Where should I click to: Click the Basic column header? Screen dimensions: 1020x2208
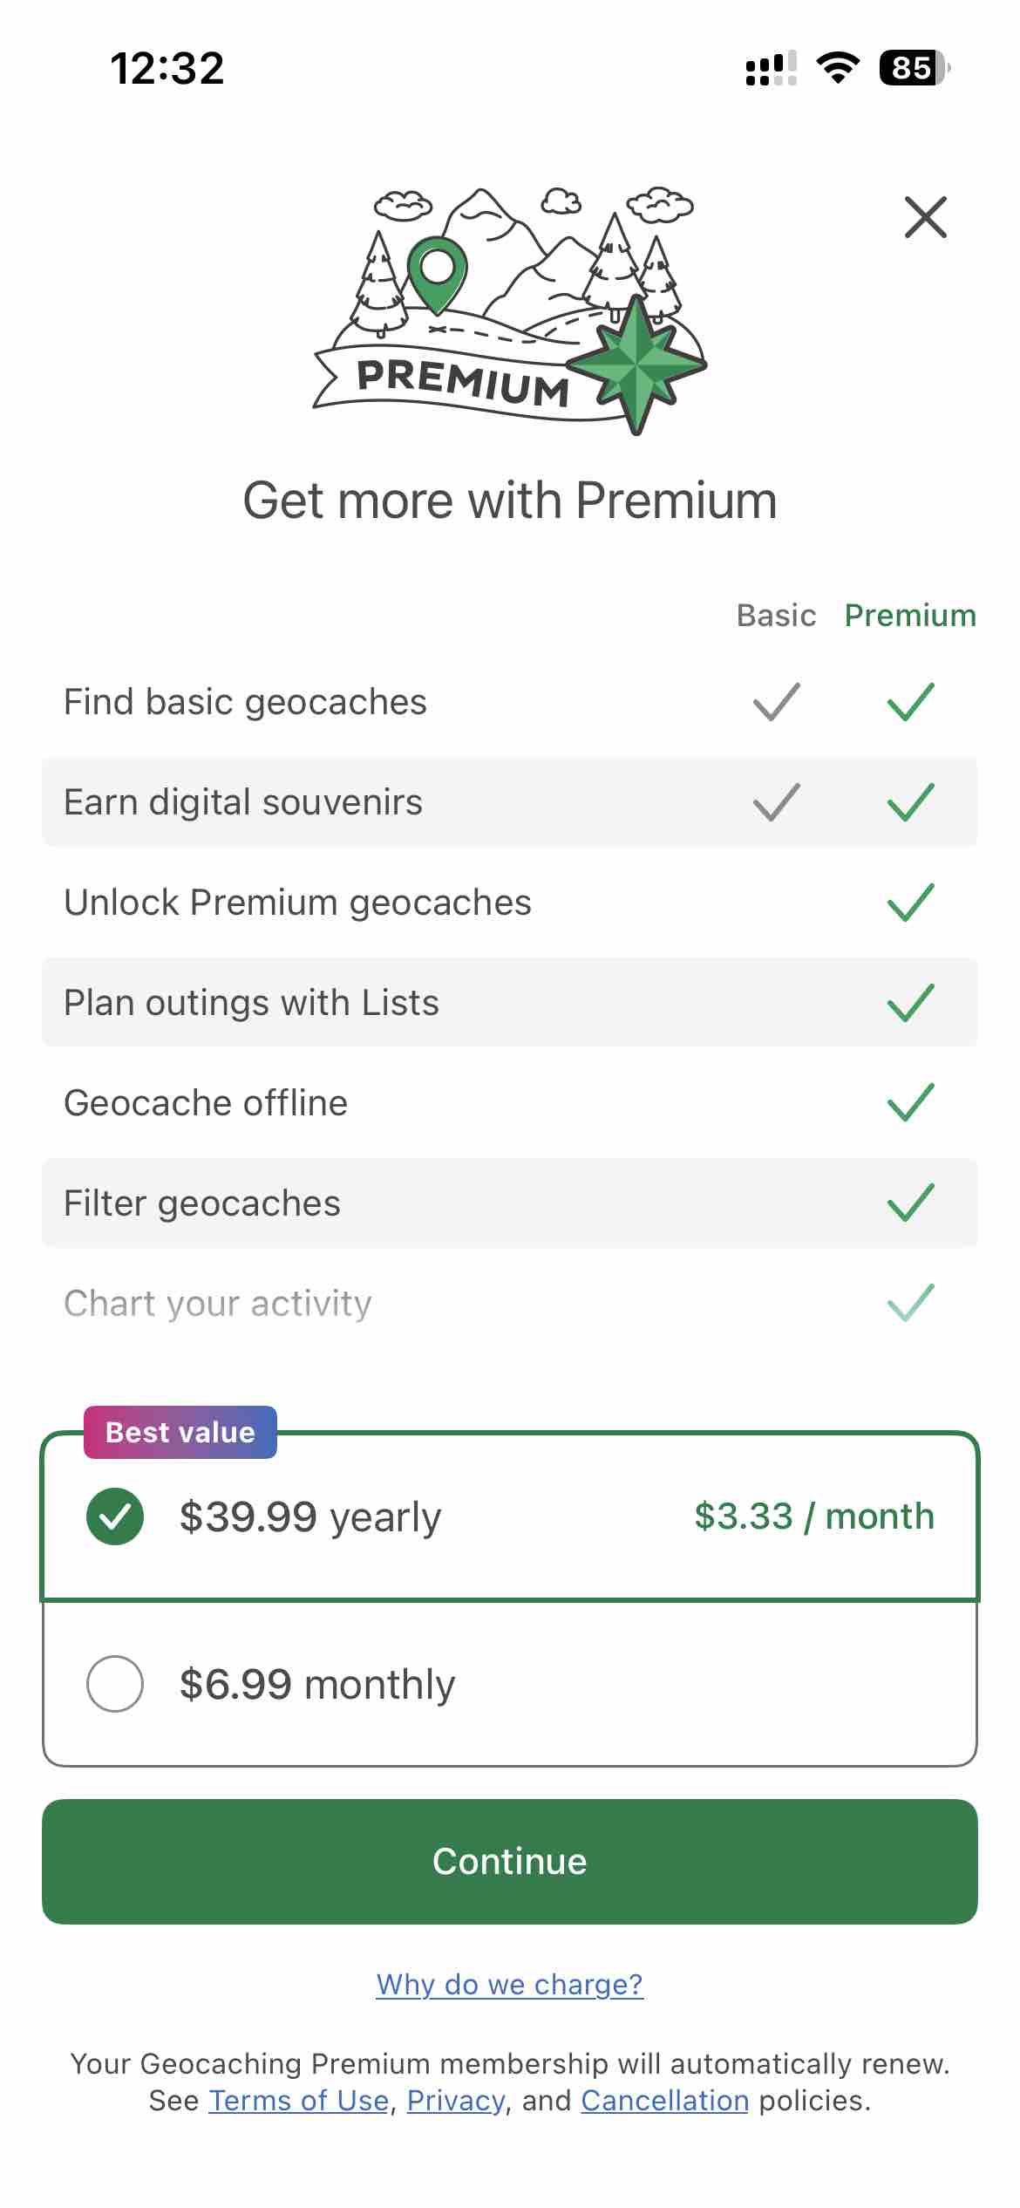point(775,615)
